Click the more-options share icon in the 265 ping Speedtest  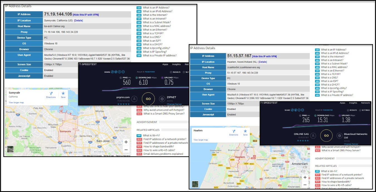303,110
